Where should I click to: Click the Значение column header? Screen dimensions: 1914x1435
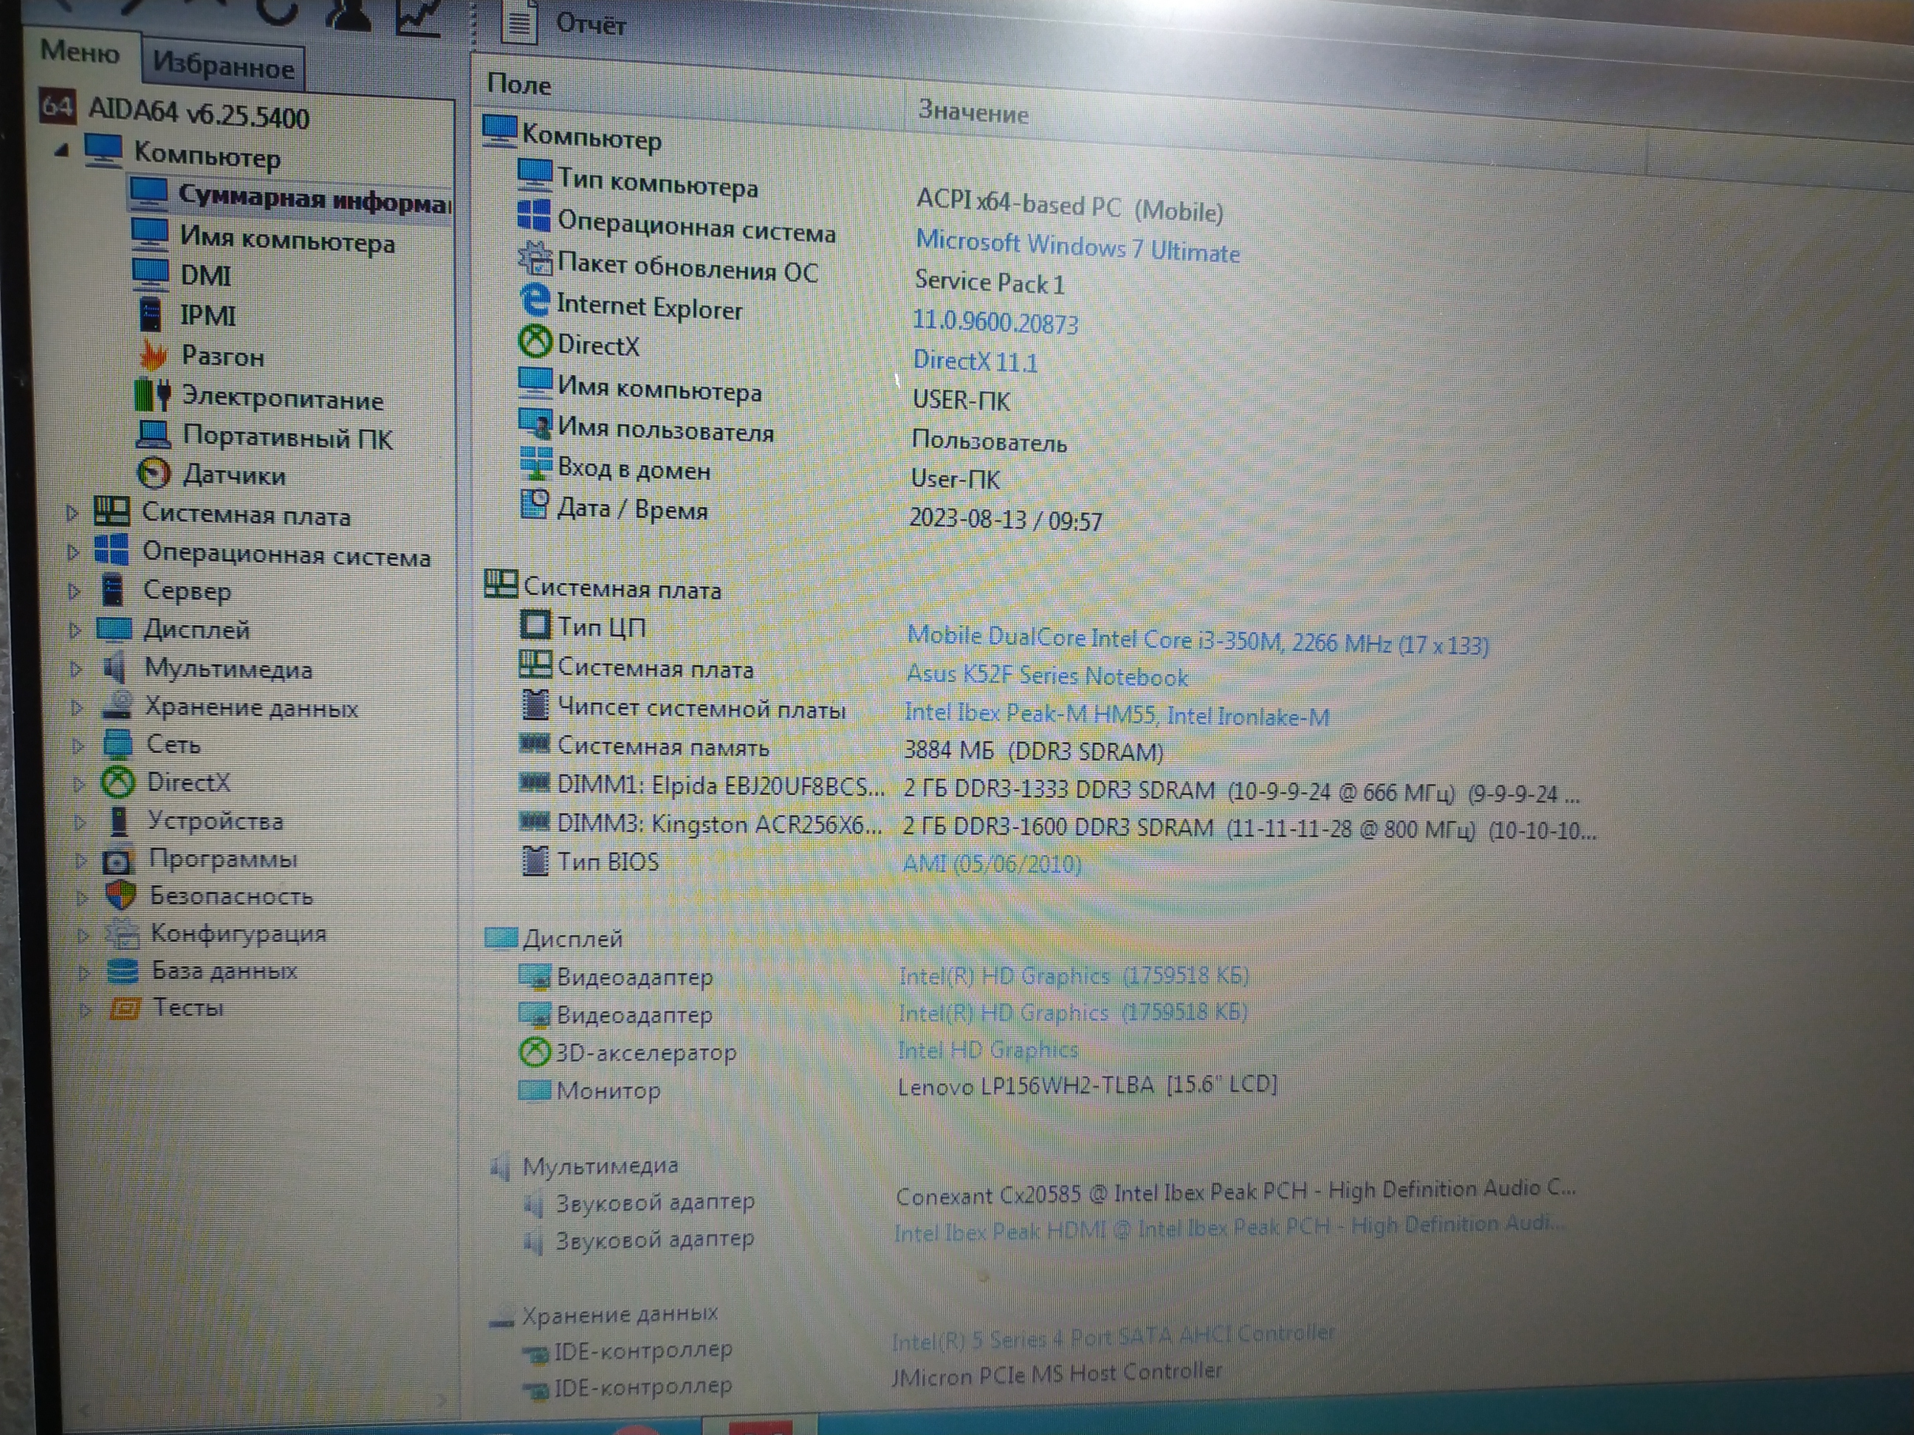point(973,114)
